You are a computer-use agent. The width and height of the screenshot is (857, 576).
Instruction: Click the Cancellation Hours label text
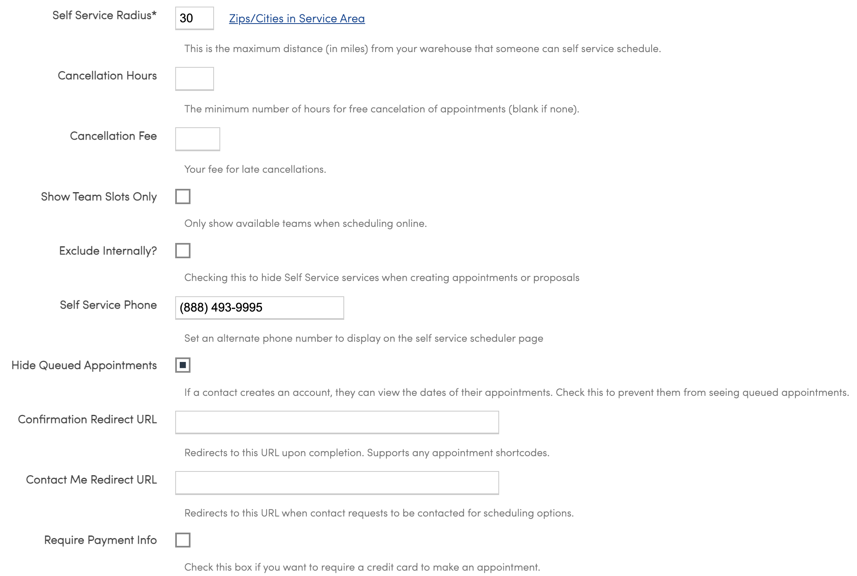(107, 76)
